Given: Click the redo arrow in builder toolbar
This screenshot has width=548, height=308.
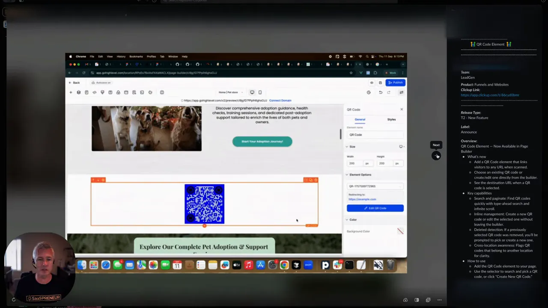Looking at the screenshot, I should point(389,92).
